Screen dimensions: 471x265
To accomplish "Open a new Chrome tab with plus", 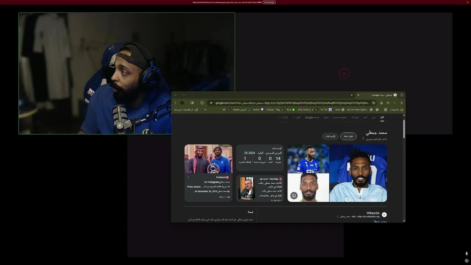I will (352, 95).
